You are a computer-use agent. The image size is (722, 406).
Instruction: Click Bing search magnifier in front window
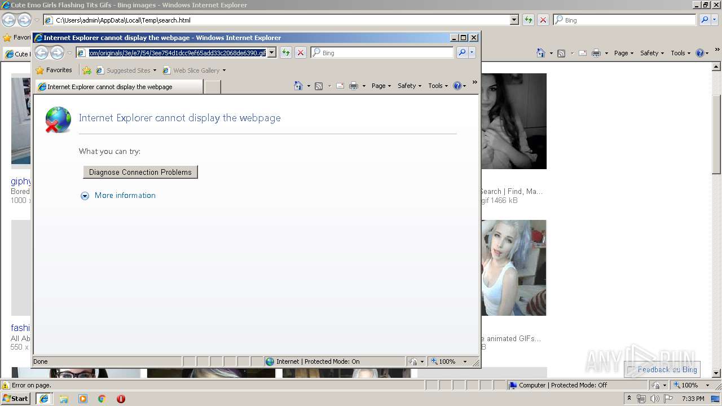(x=462, y=52)
